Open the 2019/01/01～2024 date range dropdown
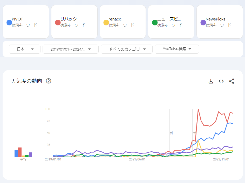Image resolution: width=245 pixels, height=183 pixels. (71, 49)
